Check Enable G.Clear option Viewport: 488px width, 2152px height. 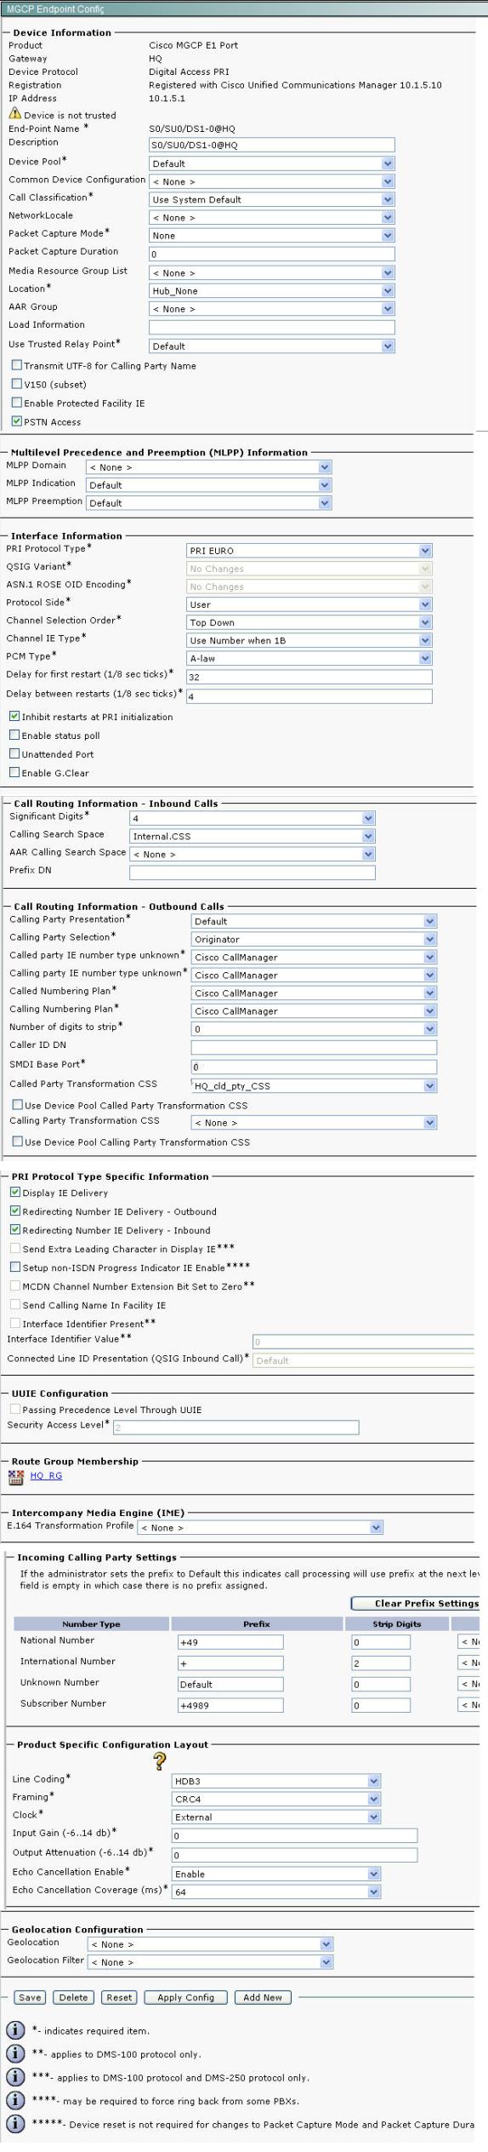pyautogui.click(x=14, y=773)
